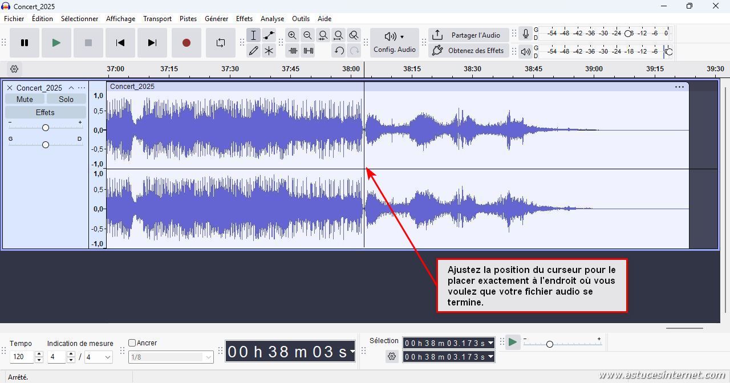Select the Envelope tool
This screenshot has height=383, width=730.
(x=269, y=35)
